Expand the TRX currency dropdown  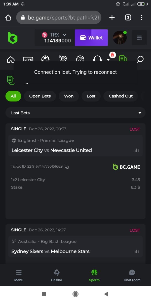coord(64,35)
